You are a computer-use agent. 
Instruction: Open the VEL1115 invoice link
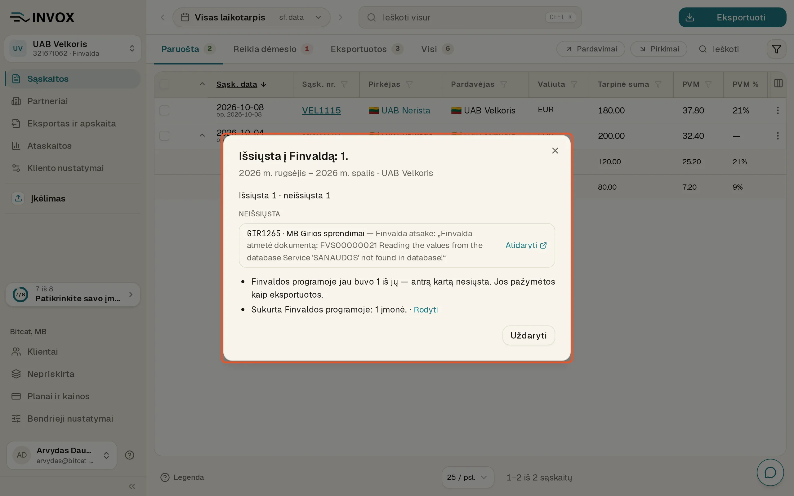pos(321,111)
